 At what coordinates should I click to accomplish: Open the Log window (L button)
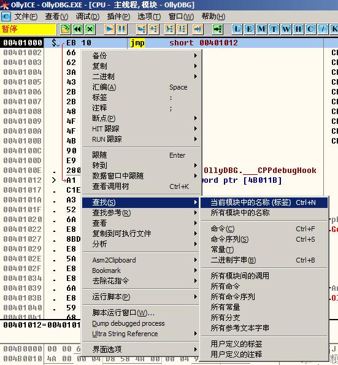(237, 29)
